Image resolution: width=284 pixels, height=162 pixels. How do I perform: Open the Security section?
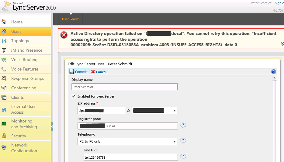(25, 136)
